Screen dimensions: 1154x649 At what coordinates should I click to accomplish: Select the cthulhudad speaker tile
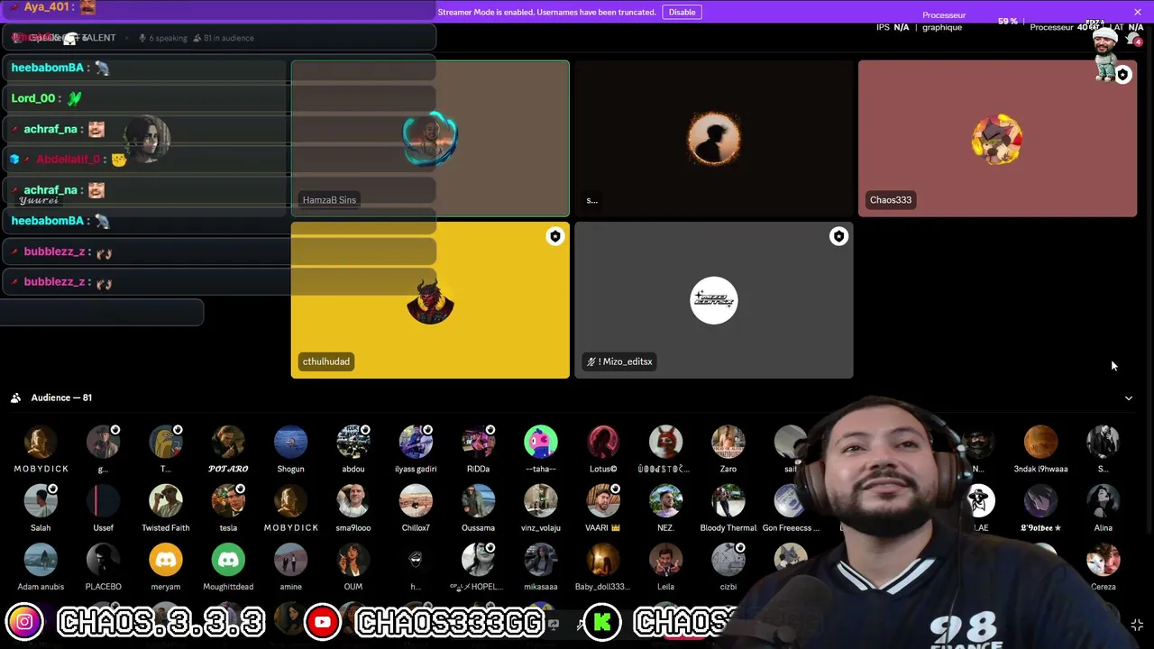pos(430,300)
